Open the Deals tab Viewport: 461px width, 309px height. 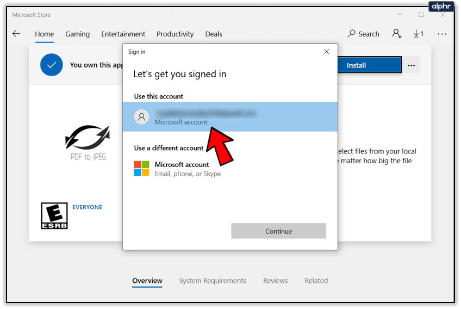pos(214,34)
